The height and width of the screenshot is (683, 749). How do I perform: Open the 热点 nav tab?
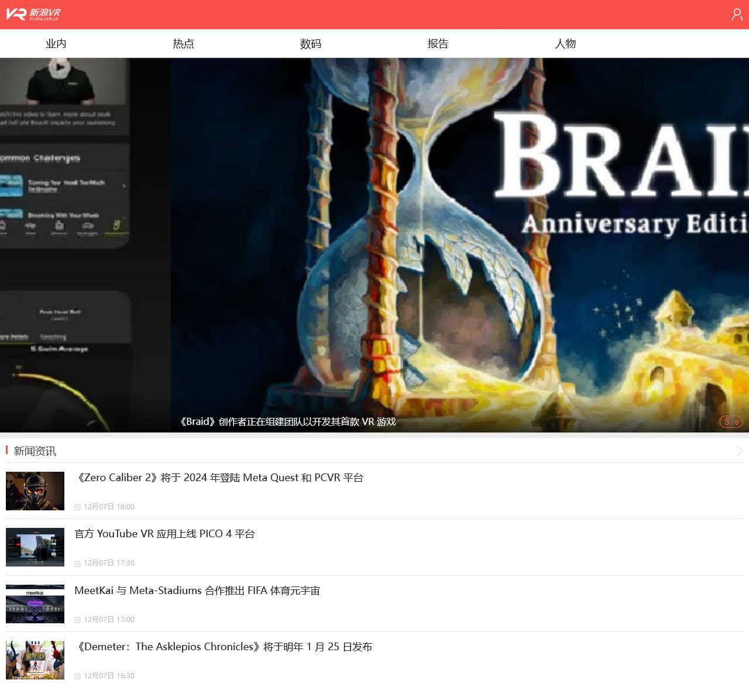point(183,44)
